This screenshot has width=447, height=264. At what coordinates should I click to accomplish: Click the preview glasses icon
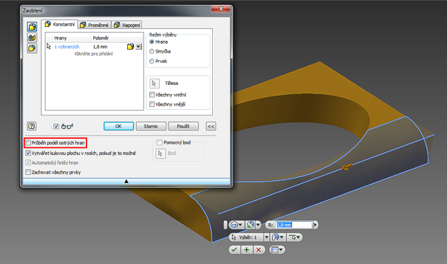pyautogui.click(x=67, y=126)
